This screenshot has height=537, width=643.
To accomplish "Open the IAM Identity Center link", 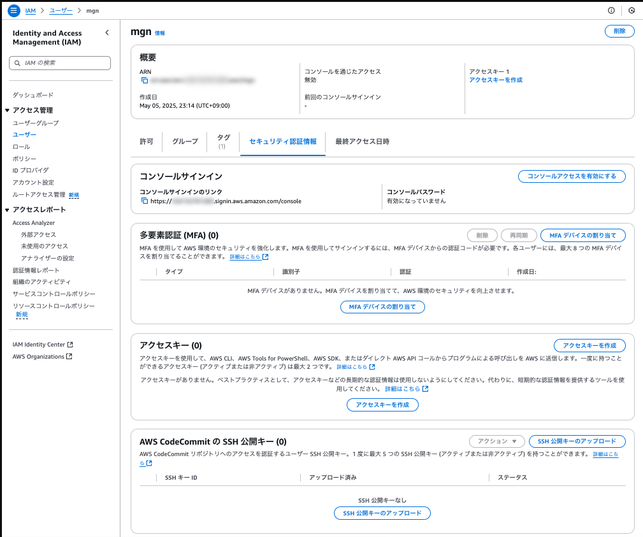I will coord(39,345).
